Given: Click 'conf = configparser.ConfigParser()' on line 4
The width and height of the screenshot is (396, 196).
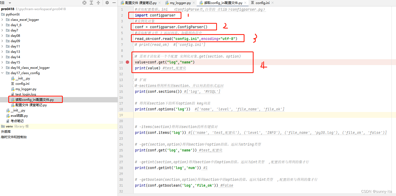Looking at the screenshot, I should (x=171, y=27).
